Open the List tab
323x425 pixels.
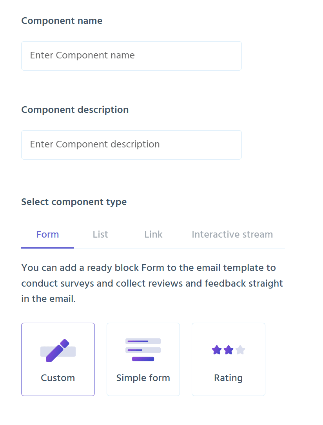click(x=100, y=234)
